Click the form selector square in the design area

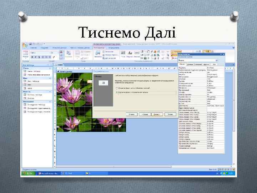click(55, 68)
